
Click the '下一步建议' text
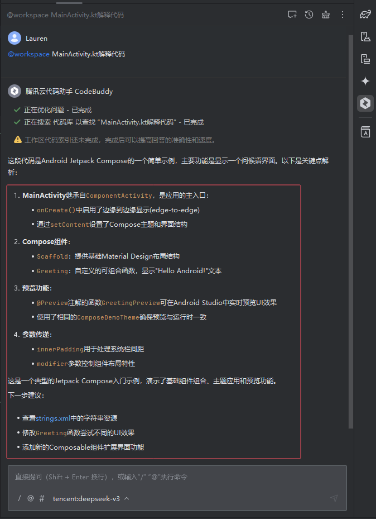tap(26, 396)
